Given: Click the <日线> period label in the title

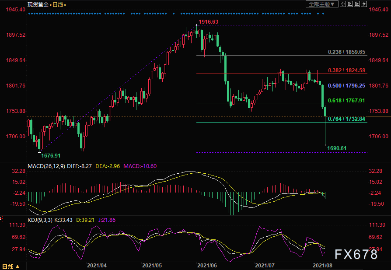Looking at the screenshot, I should [58, 4].
